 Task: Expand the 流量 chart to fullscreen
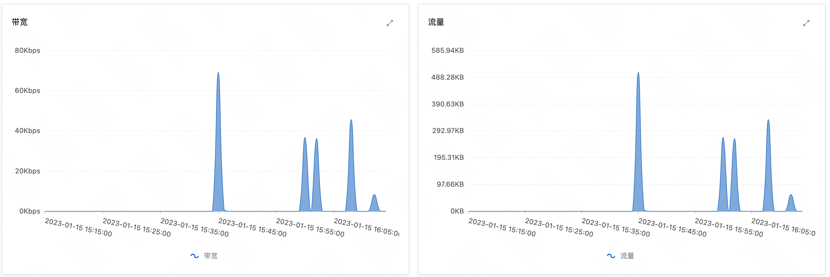click(x=806, y=23)
